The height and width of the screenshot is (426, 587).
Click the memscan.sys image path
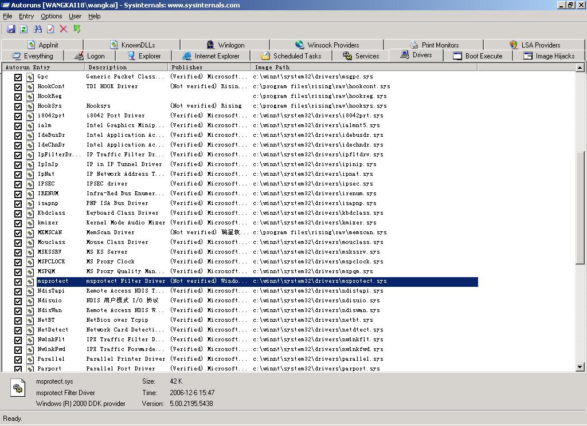click(x=320, y=232)
